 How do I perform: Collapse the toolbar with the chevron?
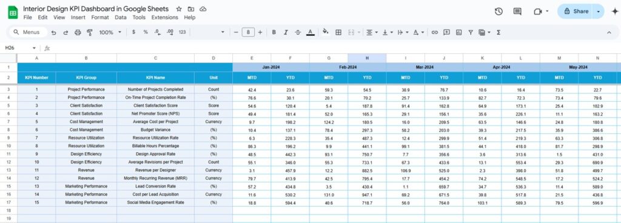[x=609, y=33]
